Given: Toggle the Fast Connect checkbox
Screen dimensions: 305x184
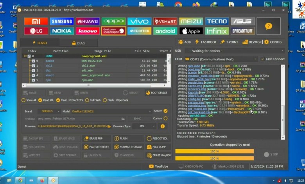Looking at the screenshot, I should [x=263, y=59].
